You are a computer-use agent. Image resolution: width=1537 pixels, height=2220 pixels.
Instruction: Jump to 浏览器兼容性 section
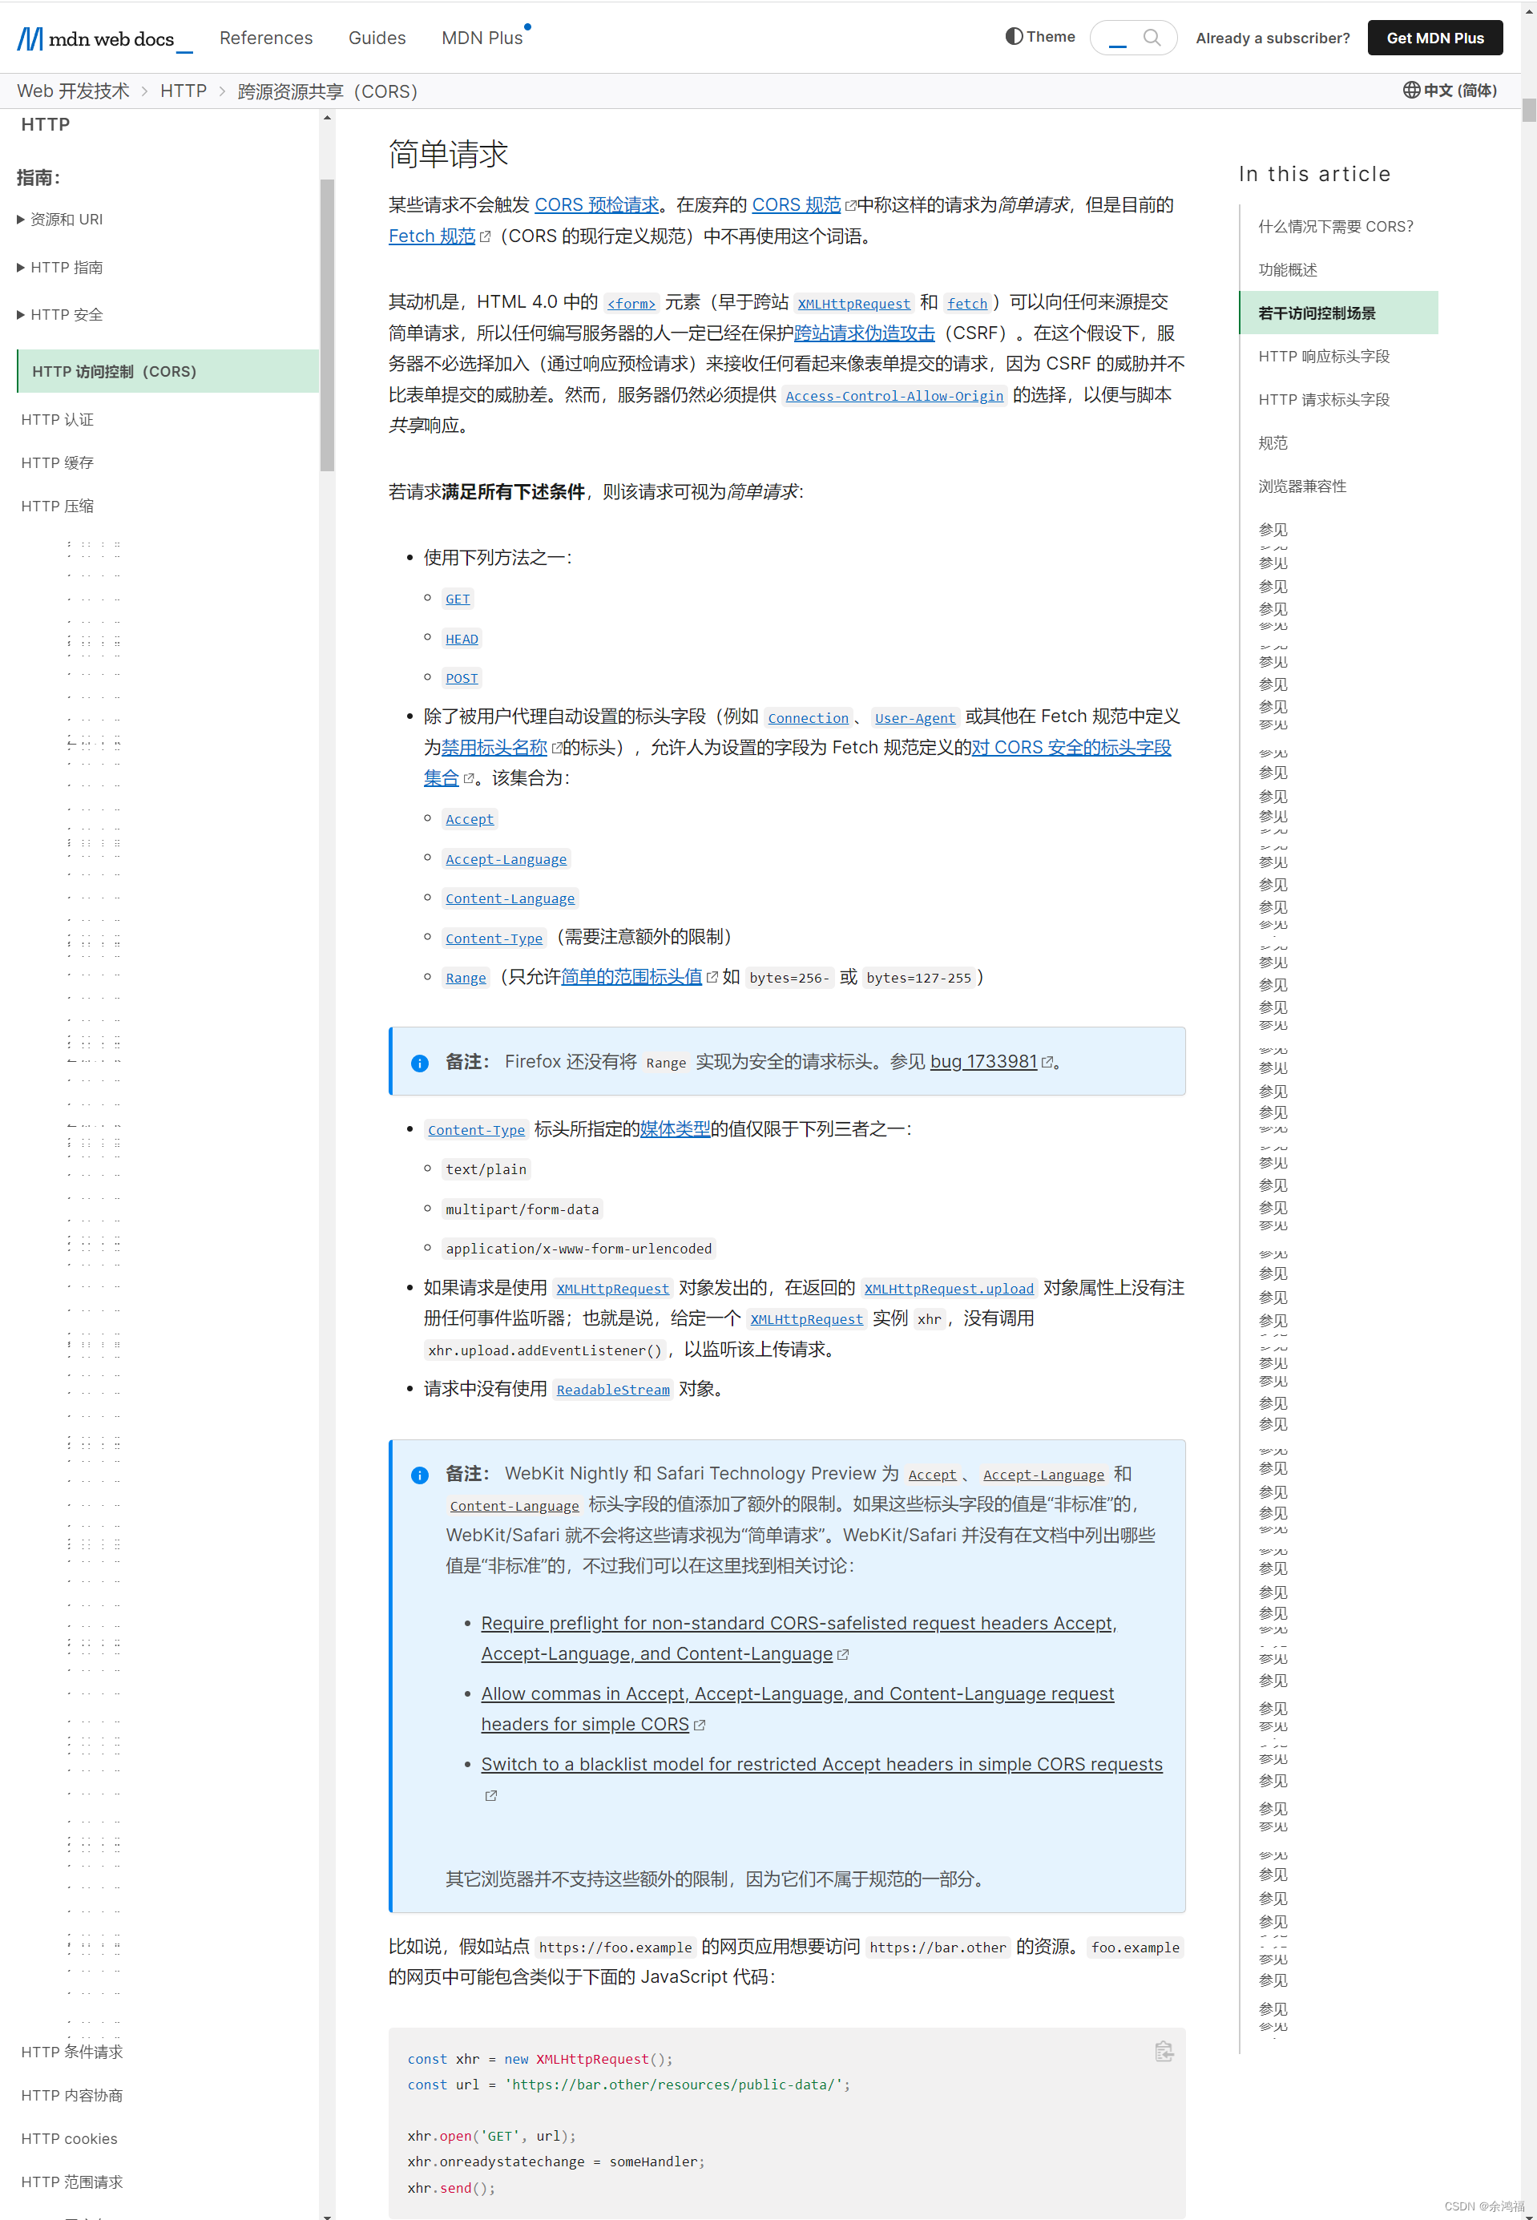coord(1302,486)
